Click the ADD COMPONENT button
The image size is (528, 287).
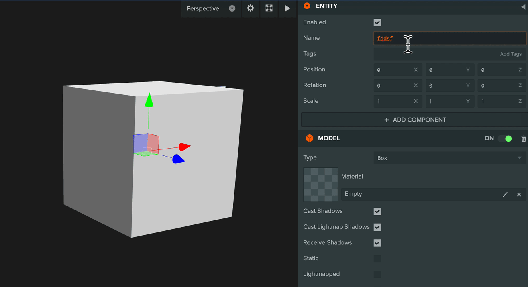click(x=414, y=120)
